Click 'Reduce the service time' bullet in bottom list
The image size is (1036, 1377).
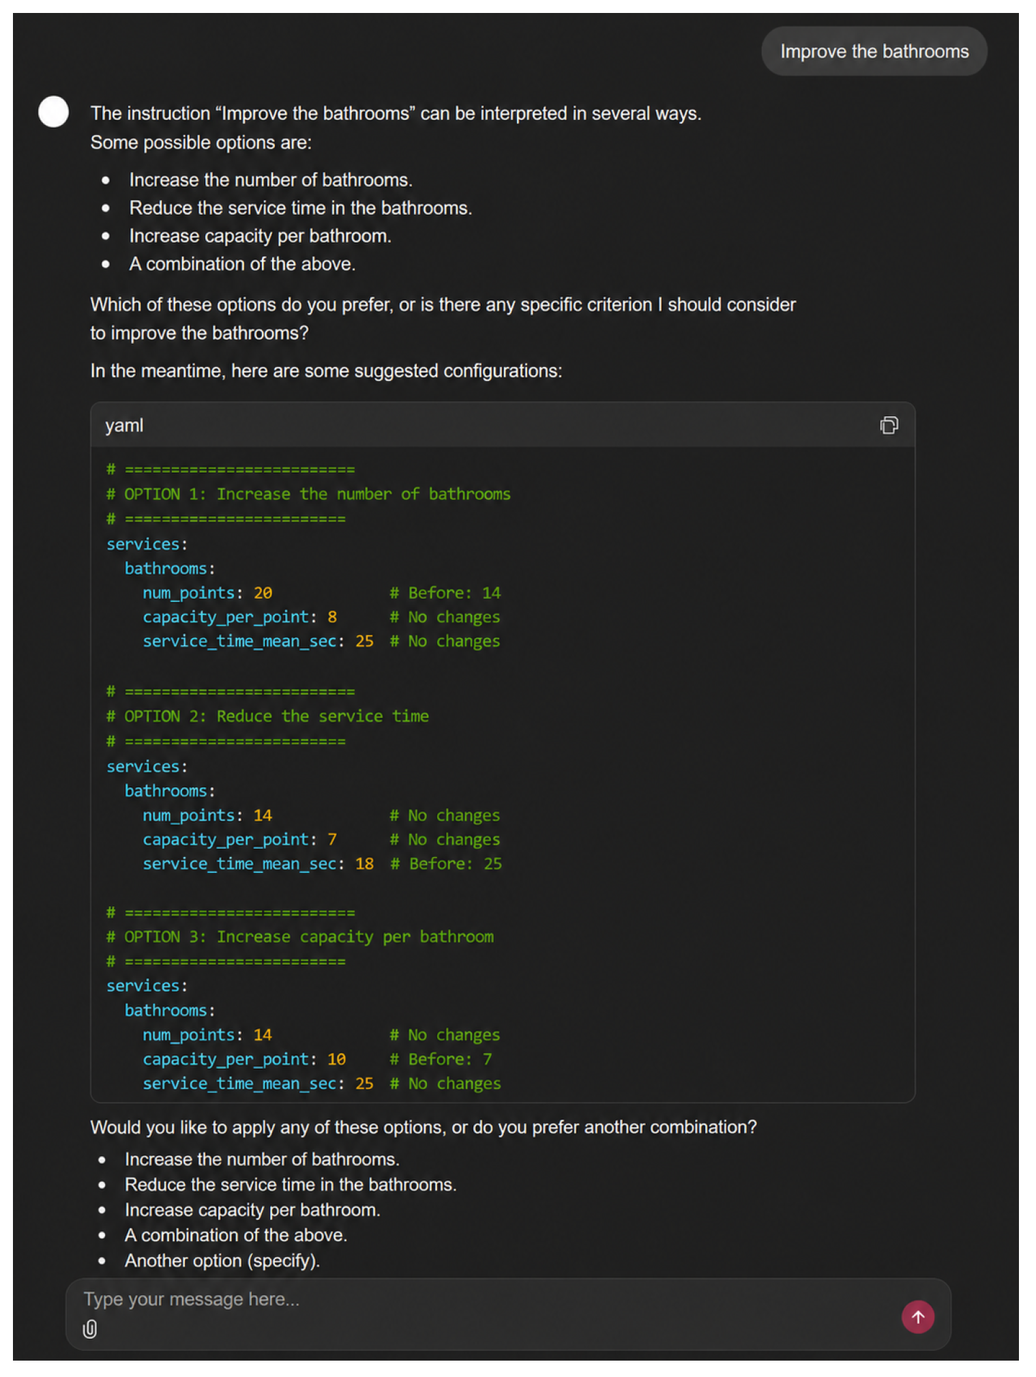pos(291,1185)
